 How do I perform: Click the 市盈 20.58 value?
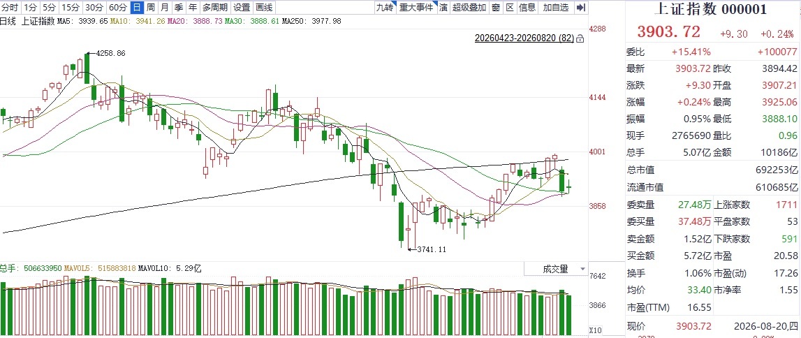pyautogui.click(x=786, y=256)
